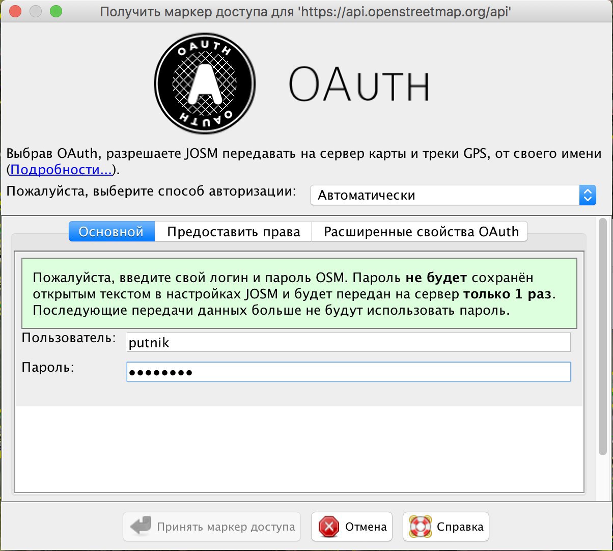Click the blue arrows on the authorization dropdown
The image size is (613, 551).
click(x=587, y=195)
